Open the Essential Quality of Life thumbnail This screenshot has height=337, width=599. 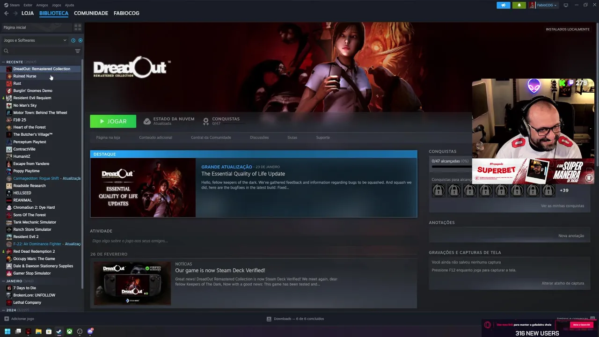click(143, 188)
